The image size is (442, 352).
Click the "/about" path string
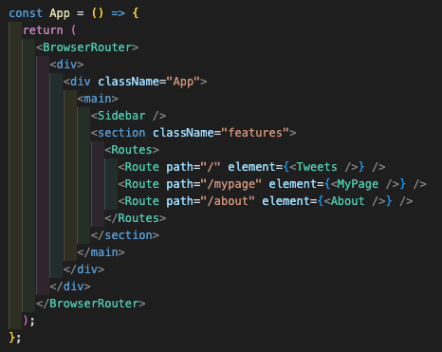point(228,201)
